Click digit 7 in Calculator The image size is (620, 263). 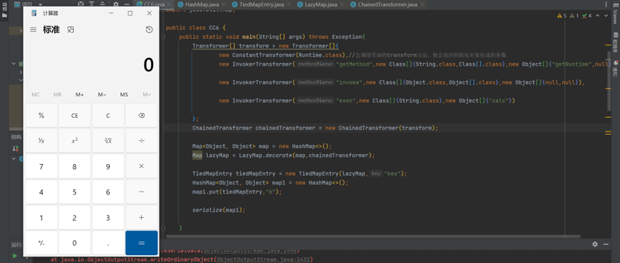point(42,166)
